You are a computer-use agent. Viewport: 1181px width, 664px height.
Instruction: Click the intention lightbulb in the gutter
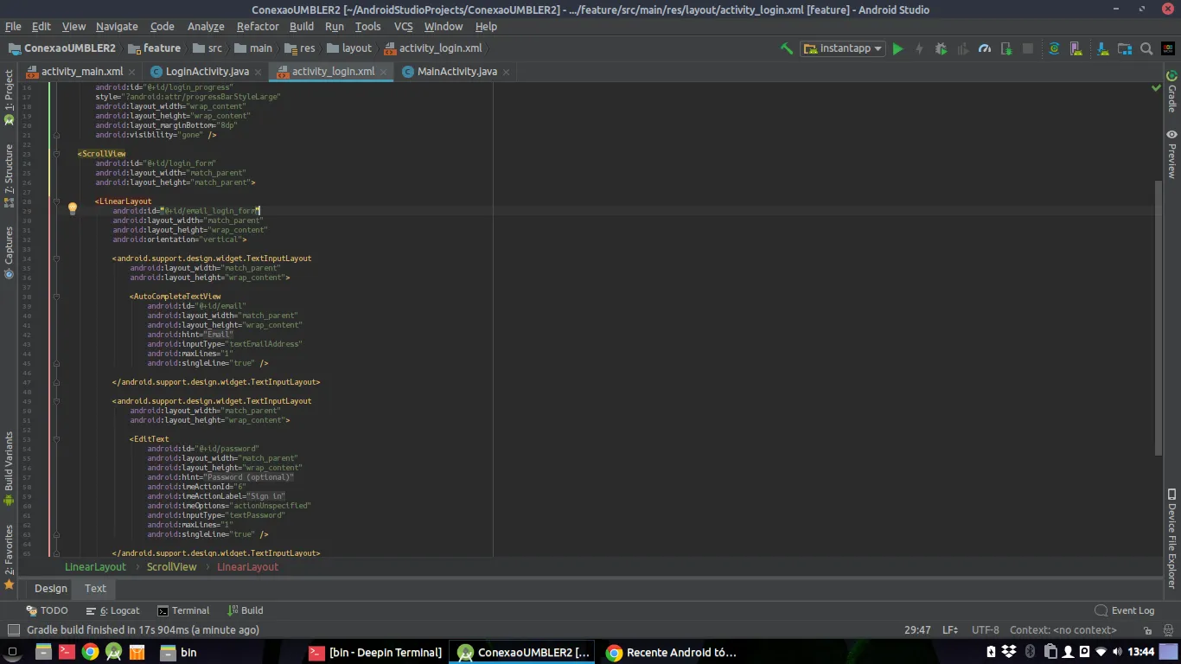(73, 208)
